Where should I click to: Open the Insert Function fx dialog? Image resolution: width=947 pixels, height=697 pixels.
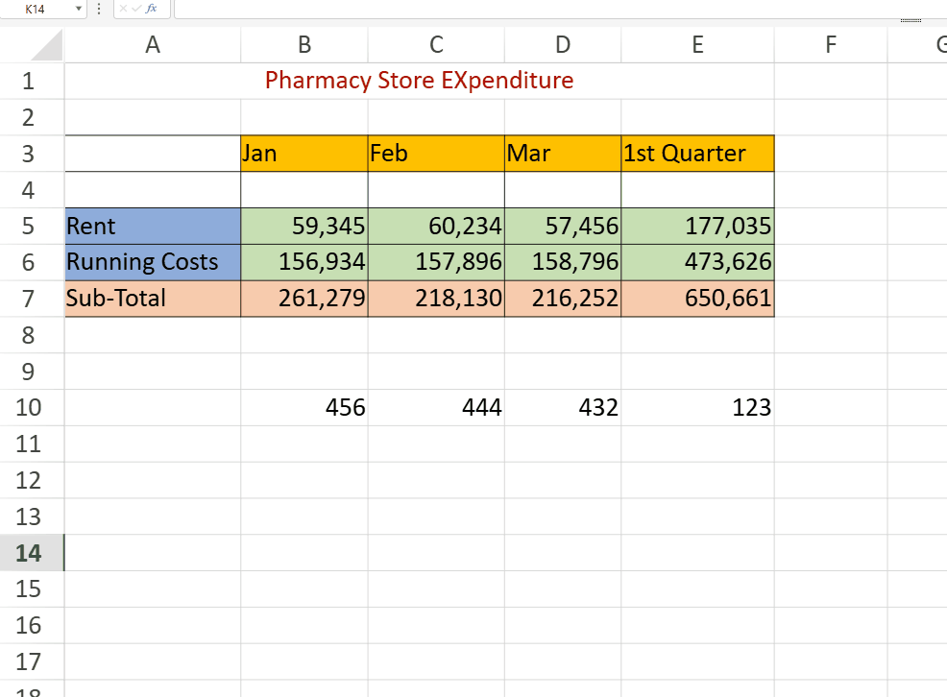[152, 8]
